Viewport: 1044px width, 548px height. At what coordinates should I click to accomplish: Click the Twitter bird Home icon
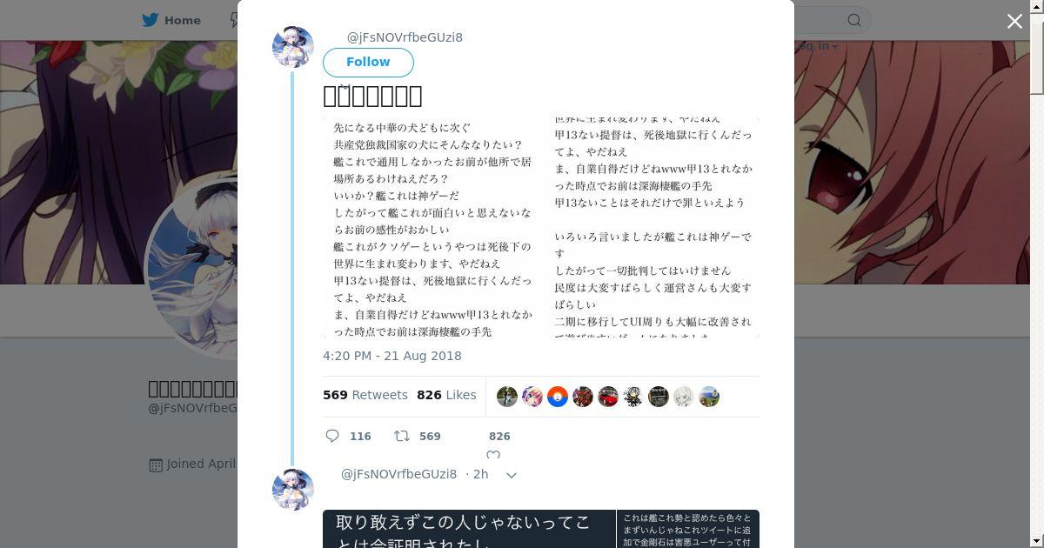151,20
